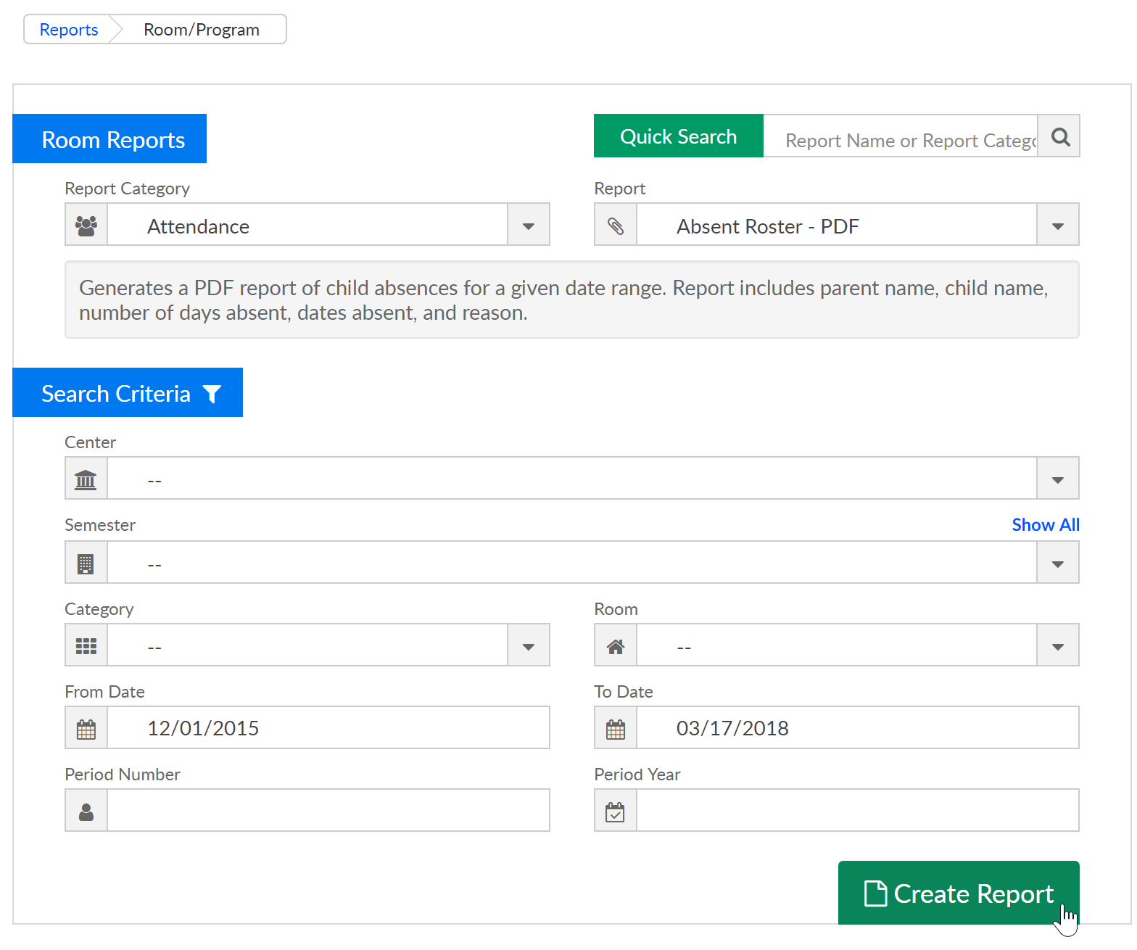This screenshot has width=1137, height=950.
Task: Click the paperclip icon beside Absent Roster
Action: [x=616, y=226]
